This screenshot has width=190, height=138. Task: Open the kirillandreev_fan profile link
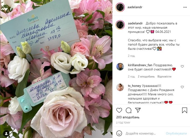coord(140,65)
